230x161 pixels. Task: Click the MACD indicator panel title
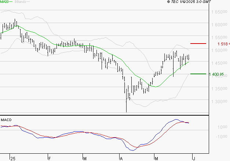click(6, 120)
